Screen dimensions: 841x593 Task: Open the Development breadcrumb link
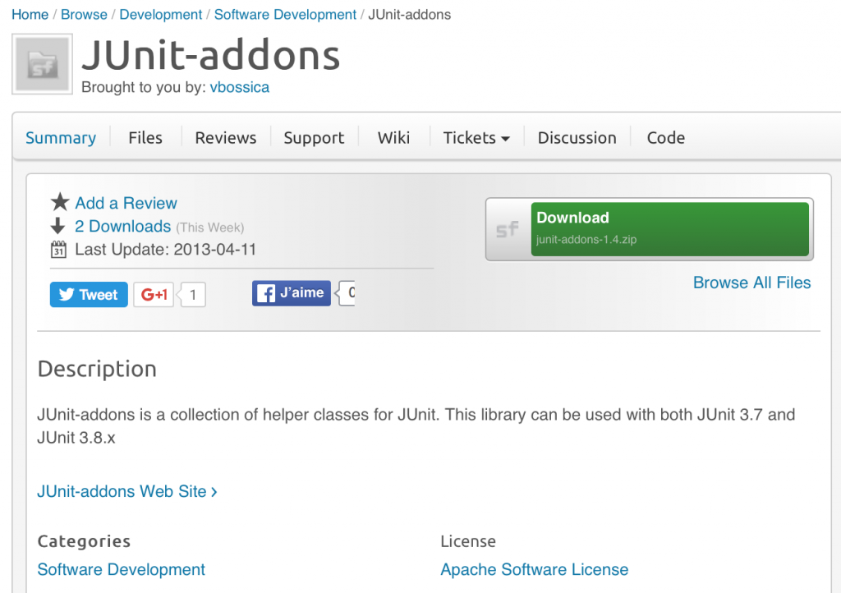(161, 15)
